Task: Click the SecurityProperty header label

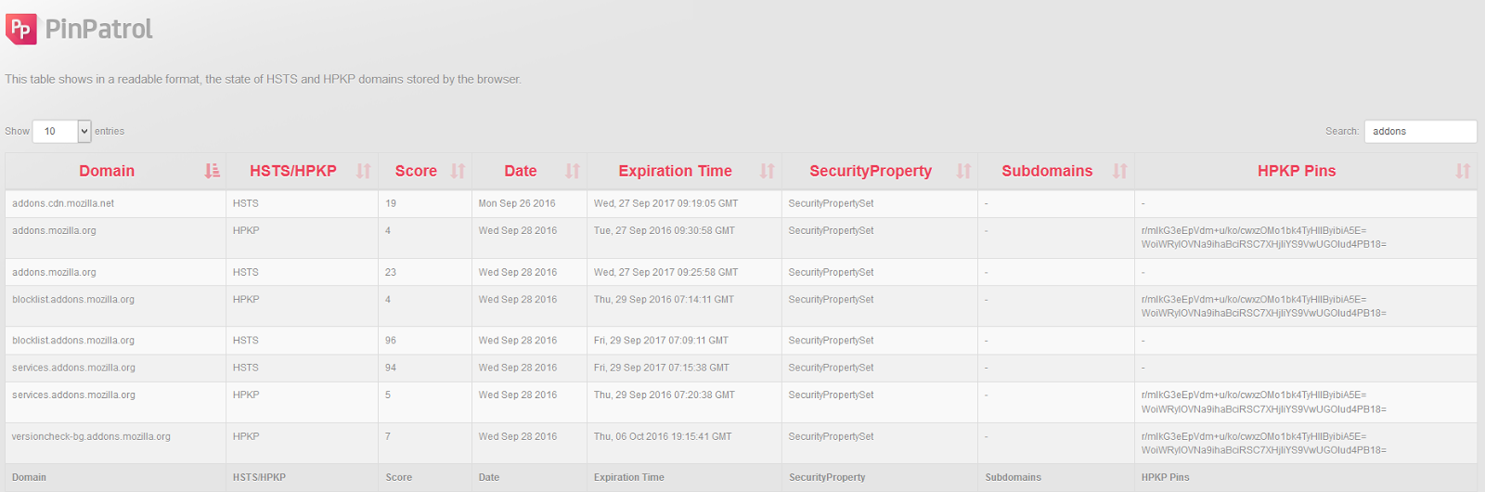Action: click(x=870, y=171)
